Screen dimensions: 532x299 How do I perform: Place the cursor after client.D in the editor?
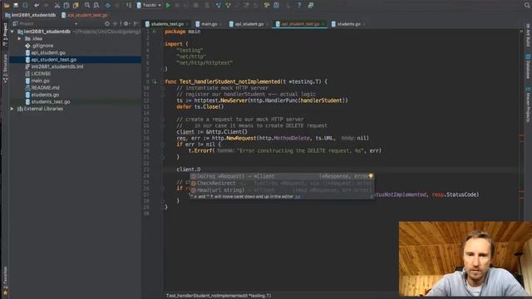201,169
